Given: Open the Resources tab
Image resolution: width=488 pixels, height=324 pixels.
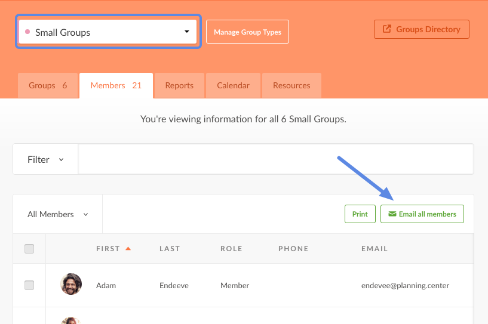Looking at the screenshot, I should 291,85.
